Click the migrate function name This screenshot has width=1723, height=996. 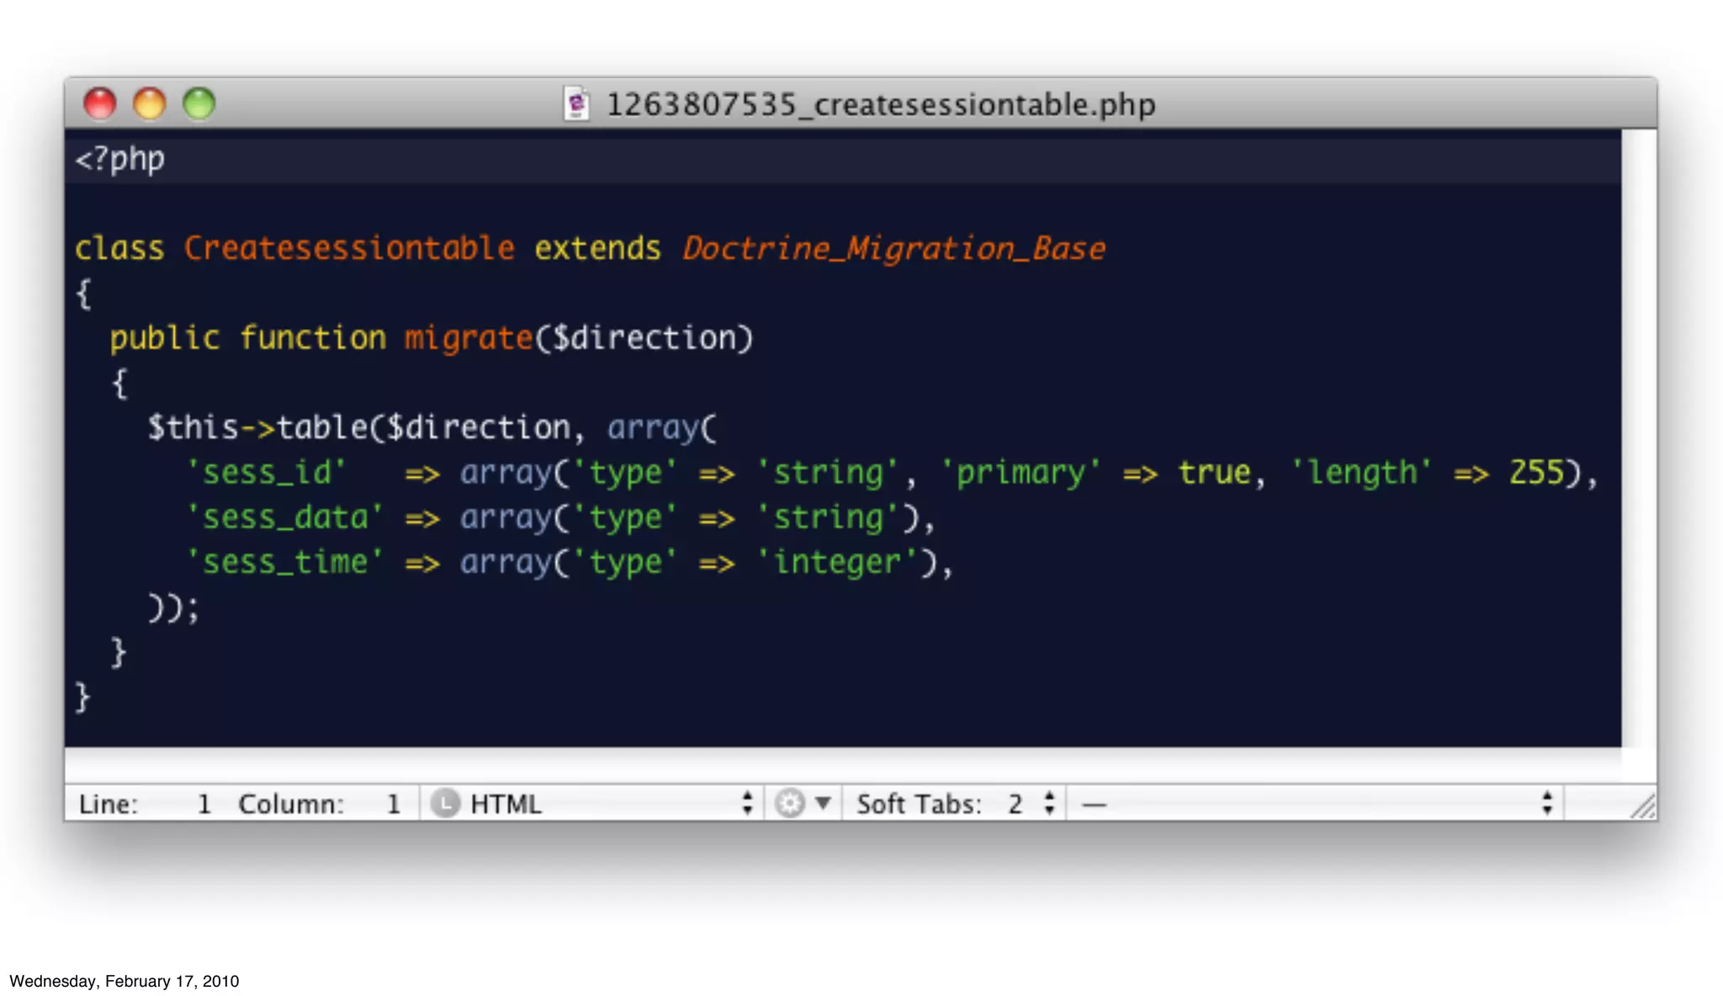[469, 338]
